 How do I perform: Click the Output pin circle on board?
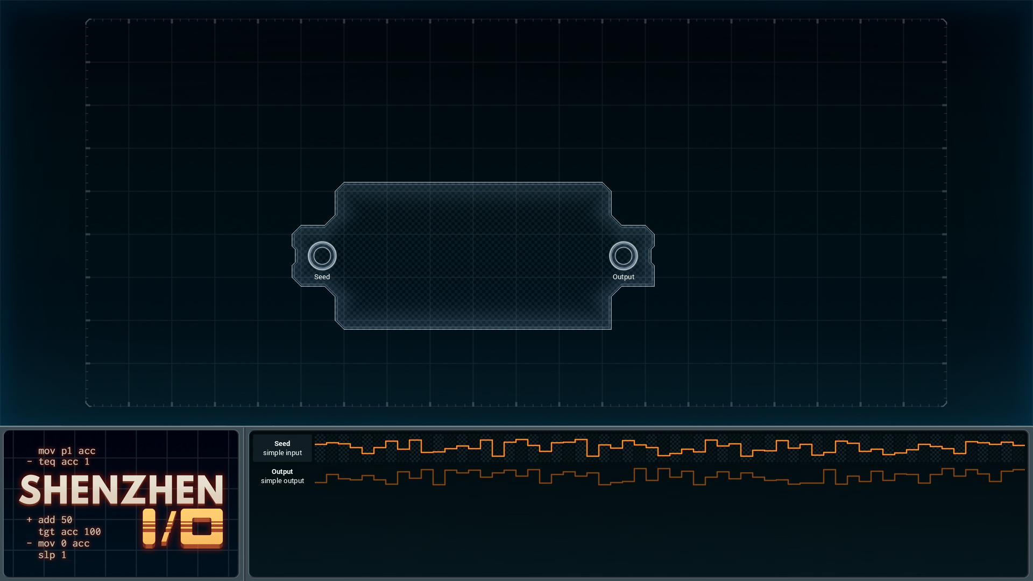[623, 256]
